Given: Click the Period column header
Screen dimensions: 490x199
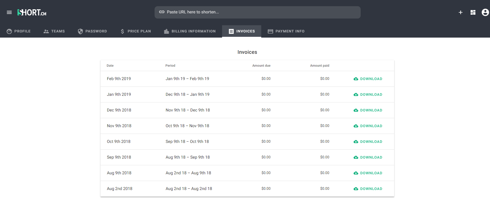Looking at the screenshot, I should pos(170,66).
